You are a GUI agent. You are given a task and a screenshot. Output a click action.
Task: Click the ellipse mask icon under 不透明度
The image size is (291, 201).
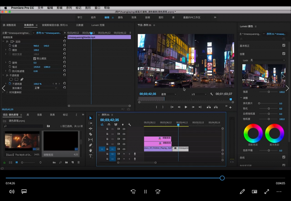coord(11,79)
